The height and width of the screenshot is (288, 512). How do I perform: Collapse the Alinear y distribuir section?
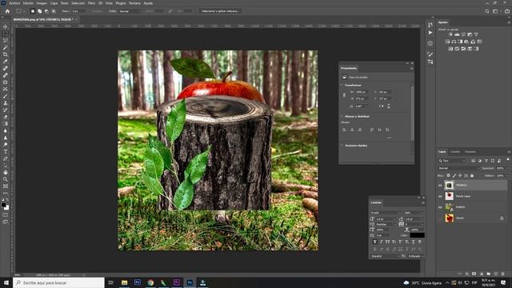coord(342,116)
